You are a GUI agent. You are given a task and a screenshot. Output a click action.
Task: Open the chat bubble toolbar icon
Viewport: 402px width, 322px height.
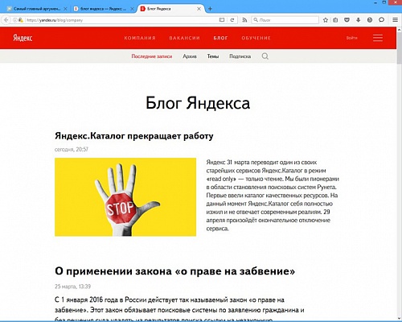pyautogui.click(x=381, y=20)
